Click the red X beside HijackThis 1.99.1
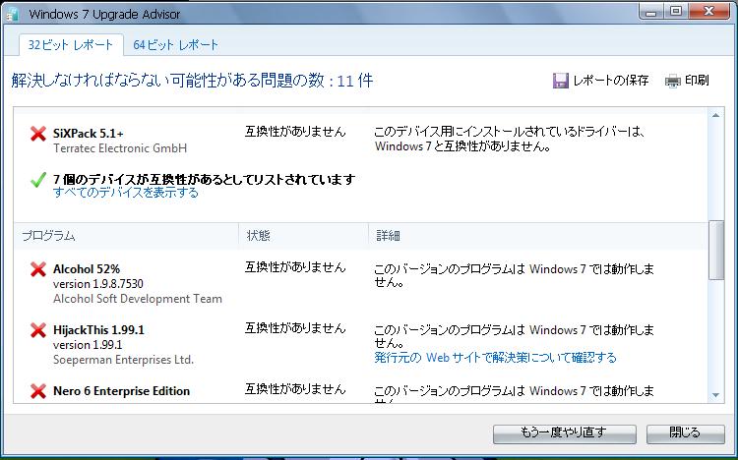Screen dimensions: 738x460 click(x=38, y=330)
